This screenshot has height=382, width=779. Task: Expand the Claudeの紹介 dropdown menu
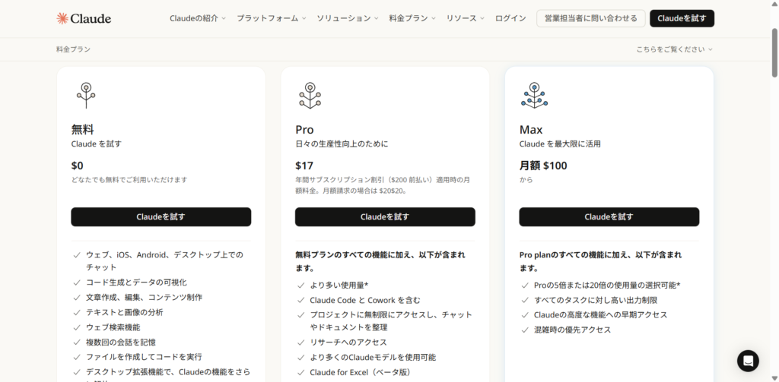tap(197, 18)
